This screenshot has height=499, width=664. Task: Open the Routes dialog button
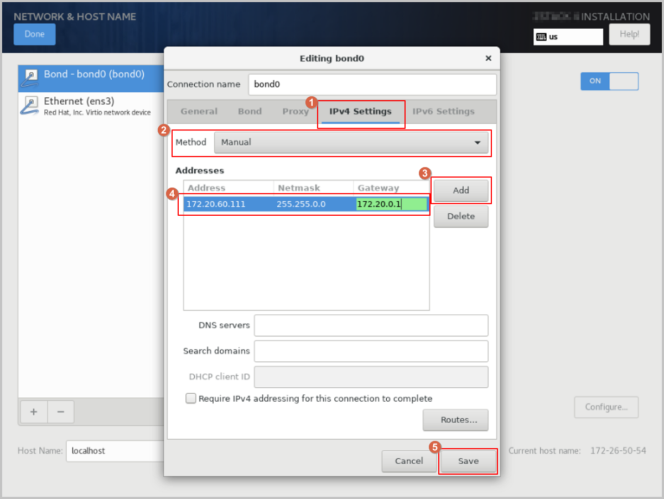tap(455, 420)
